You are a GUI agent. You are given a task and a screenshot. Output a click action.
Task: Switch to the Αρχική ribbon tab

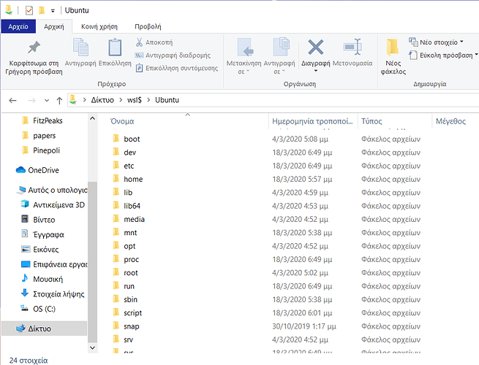coord(54,26)
